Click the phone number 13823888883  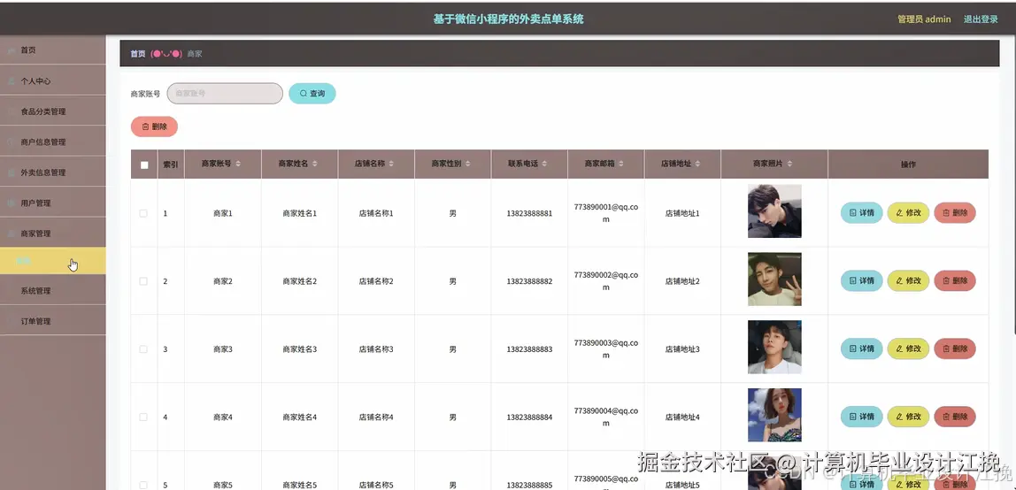529,348
